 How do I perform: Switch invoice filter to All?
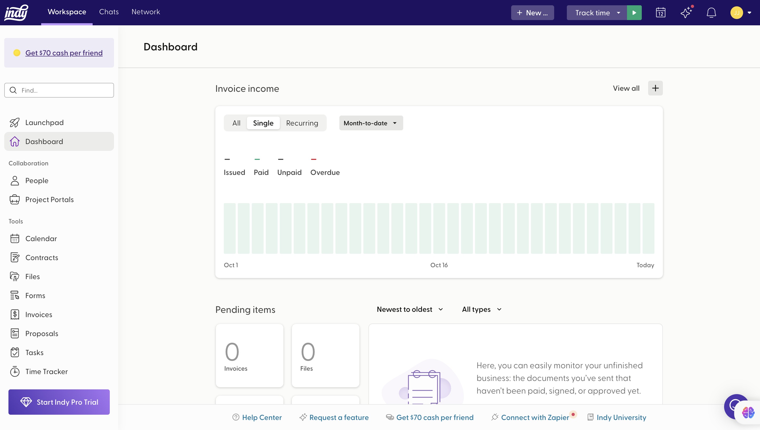pos(236,123)
